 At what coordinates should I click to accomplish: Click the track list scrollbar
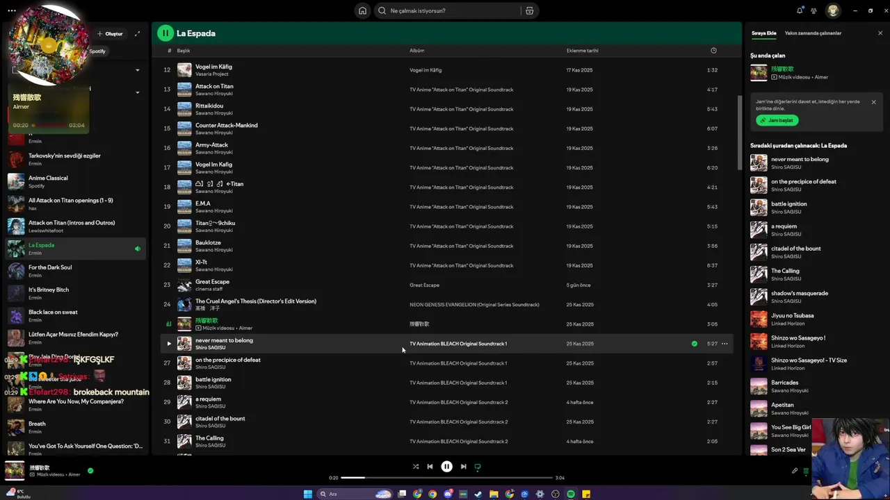coord(739,131)
